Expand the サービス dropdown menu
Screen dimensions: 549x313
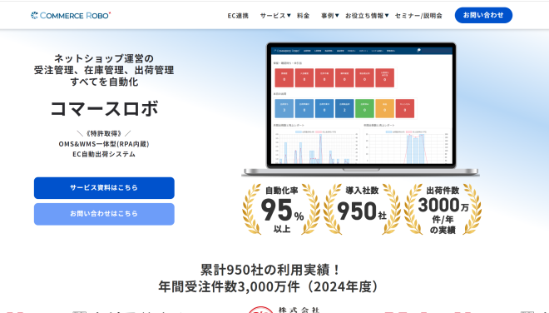tap(275, 16)
